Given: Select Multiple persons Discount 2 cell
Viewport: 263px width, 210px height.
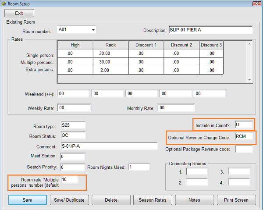Looking at the screenshot, I should click(x=181, y=62).
